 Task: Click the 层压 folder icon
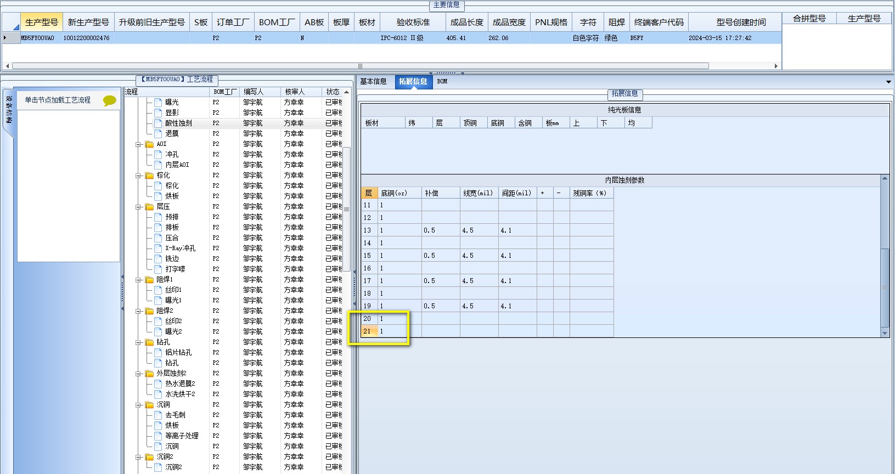point(149,206)
